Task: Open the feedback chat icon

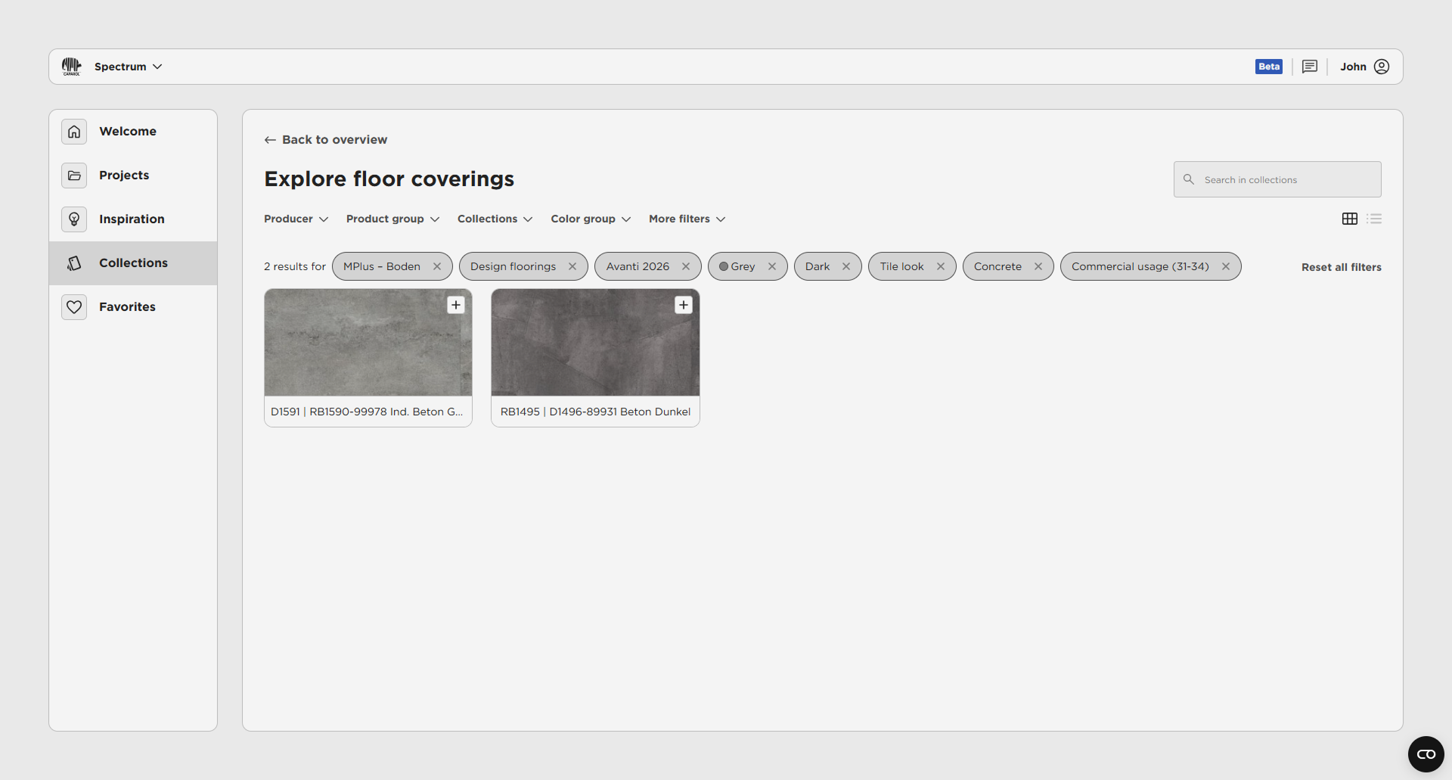Action: [x=1309, y=67]
